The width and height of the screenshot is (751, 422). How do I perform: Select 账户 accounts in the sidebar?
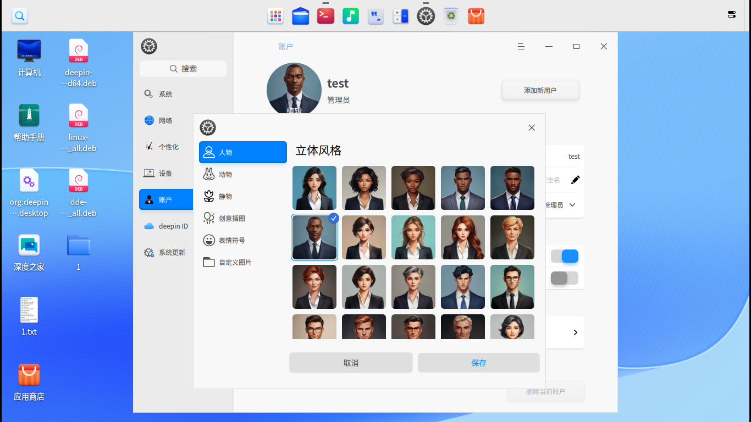point(167,199)
